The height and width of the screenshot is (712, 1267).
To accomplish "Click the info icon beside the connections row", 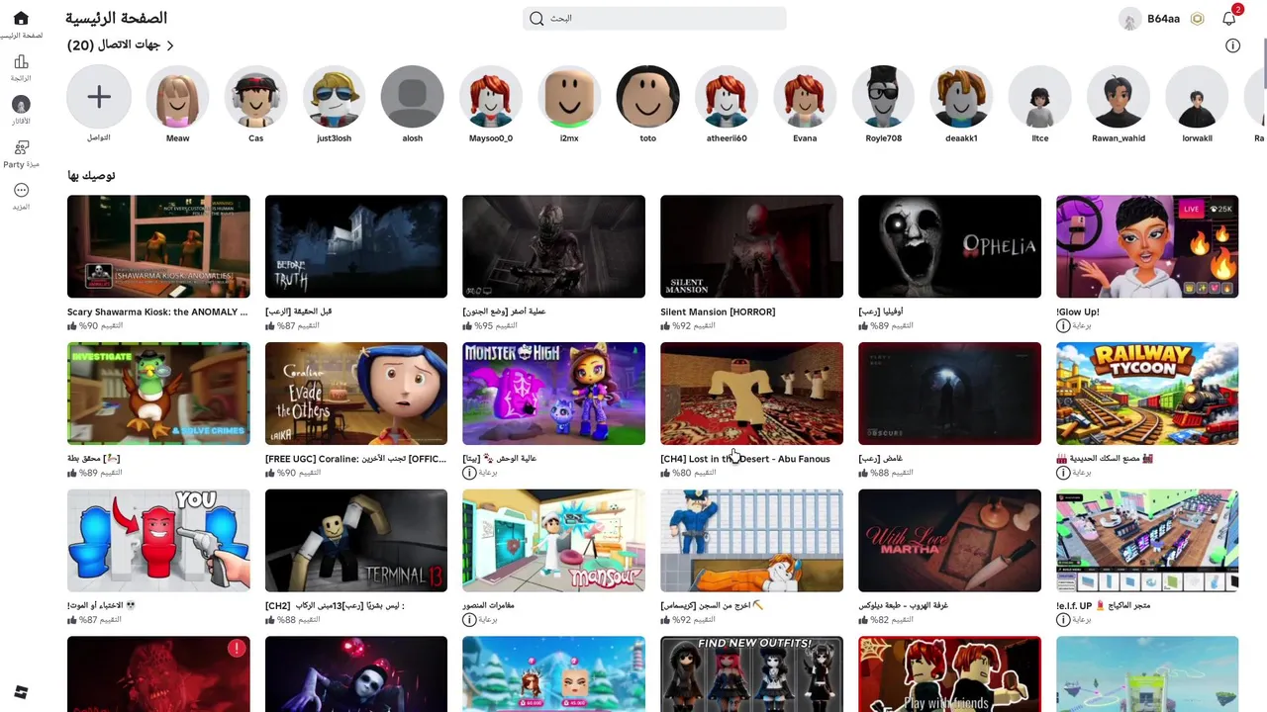I will click(x=1232, y=45).
